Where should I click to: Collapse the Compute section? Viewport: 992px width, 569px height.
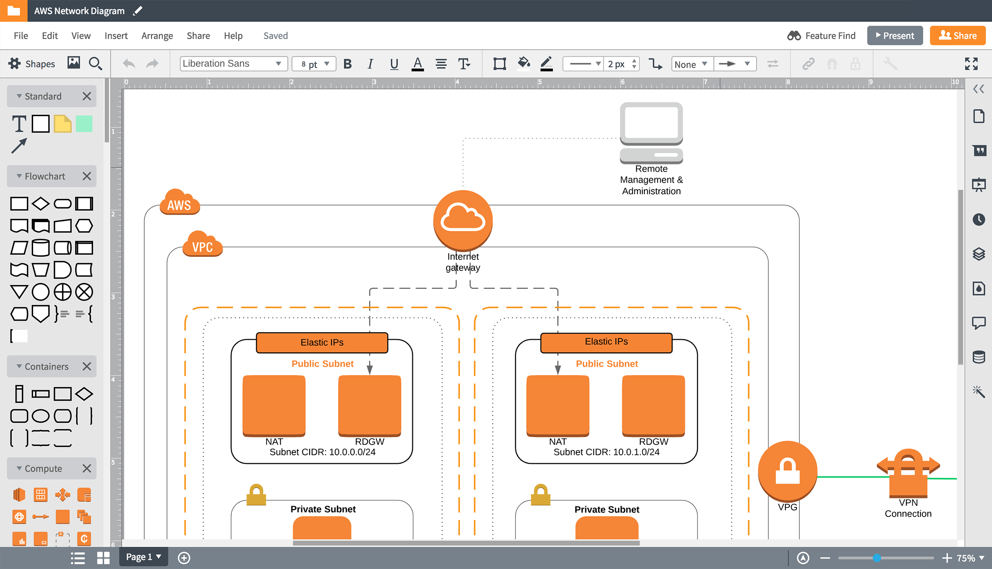pos(19,468)
